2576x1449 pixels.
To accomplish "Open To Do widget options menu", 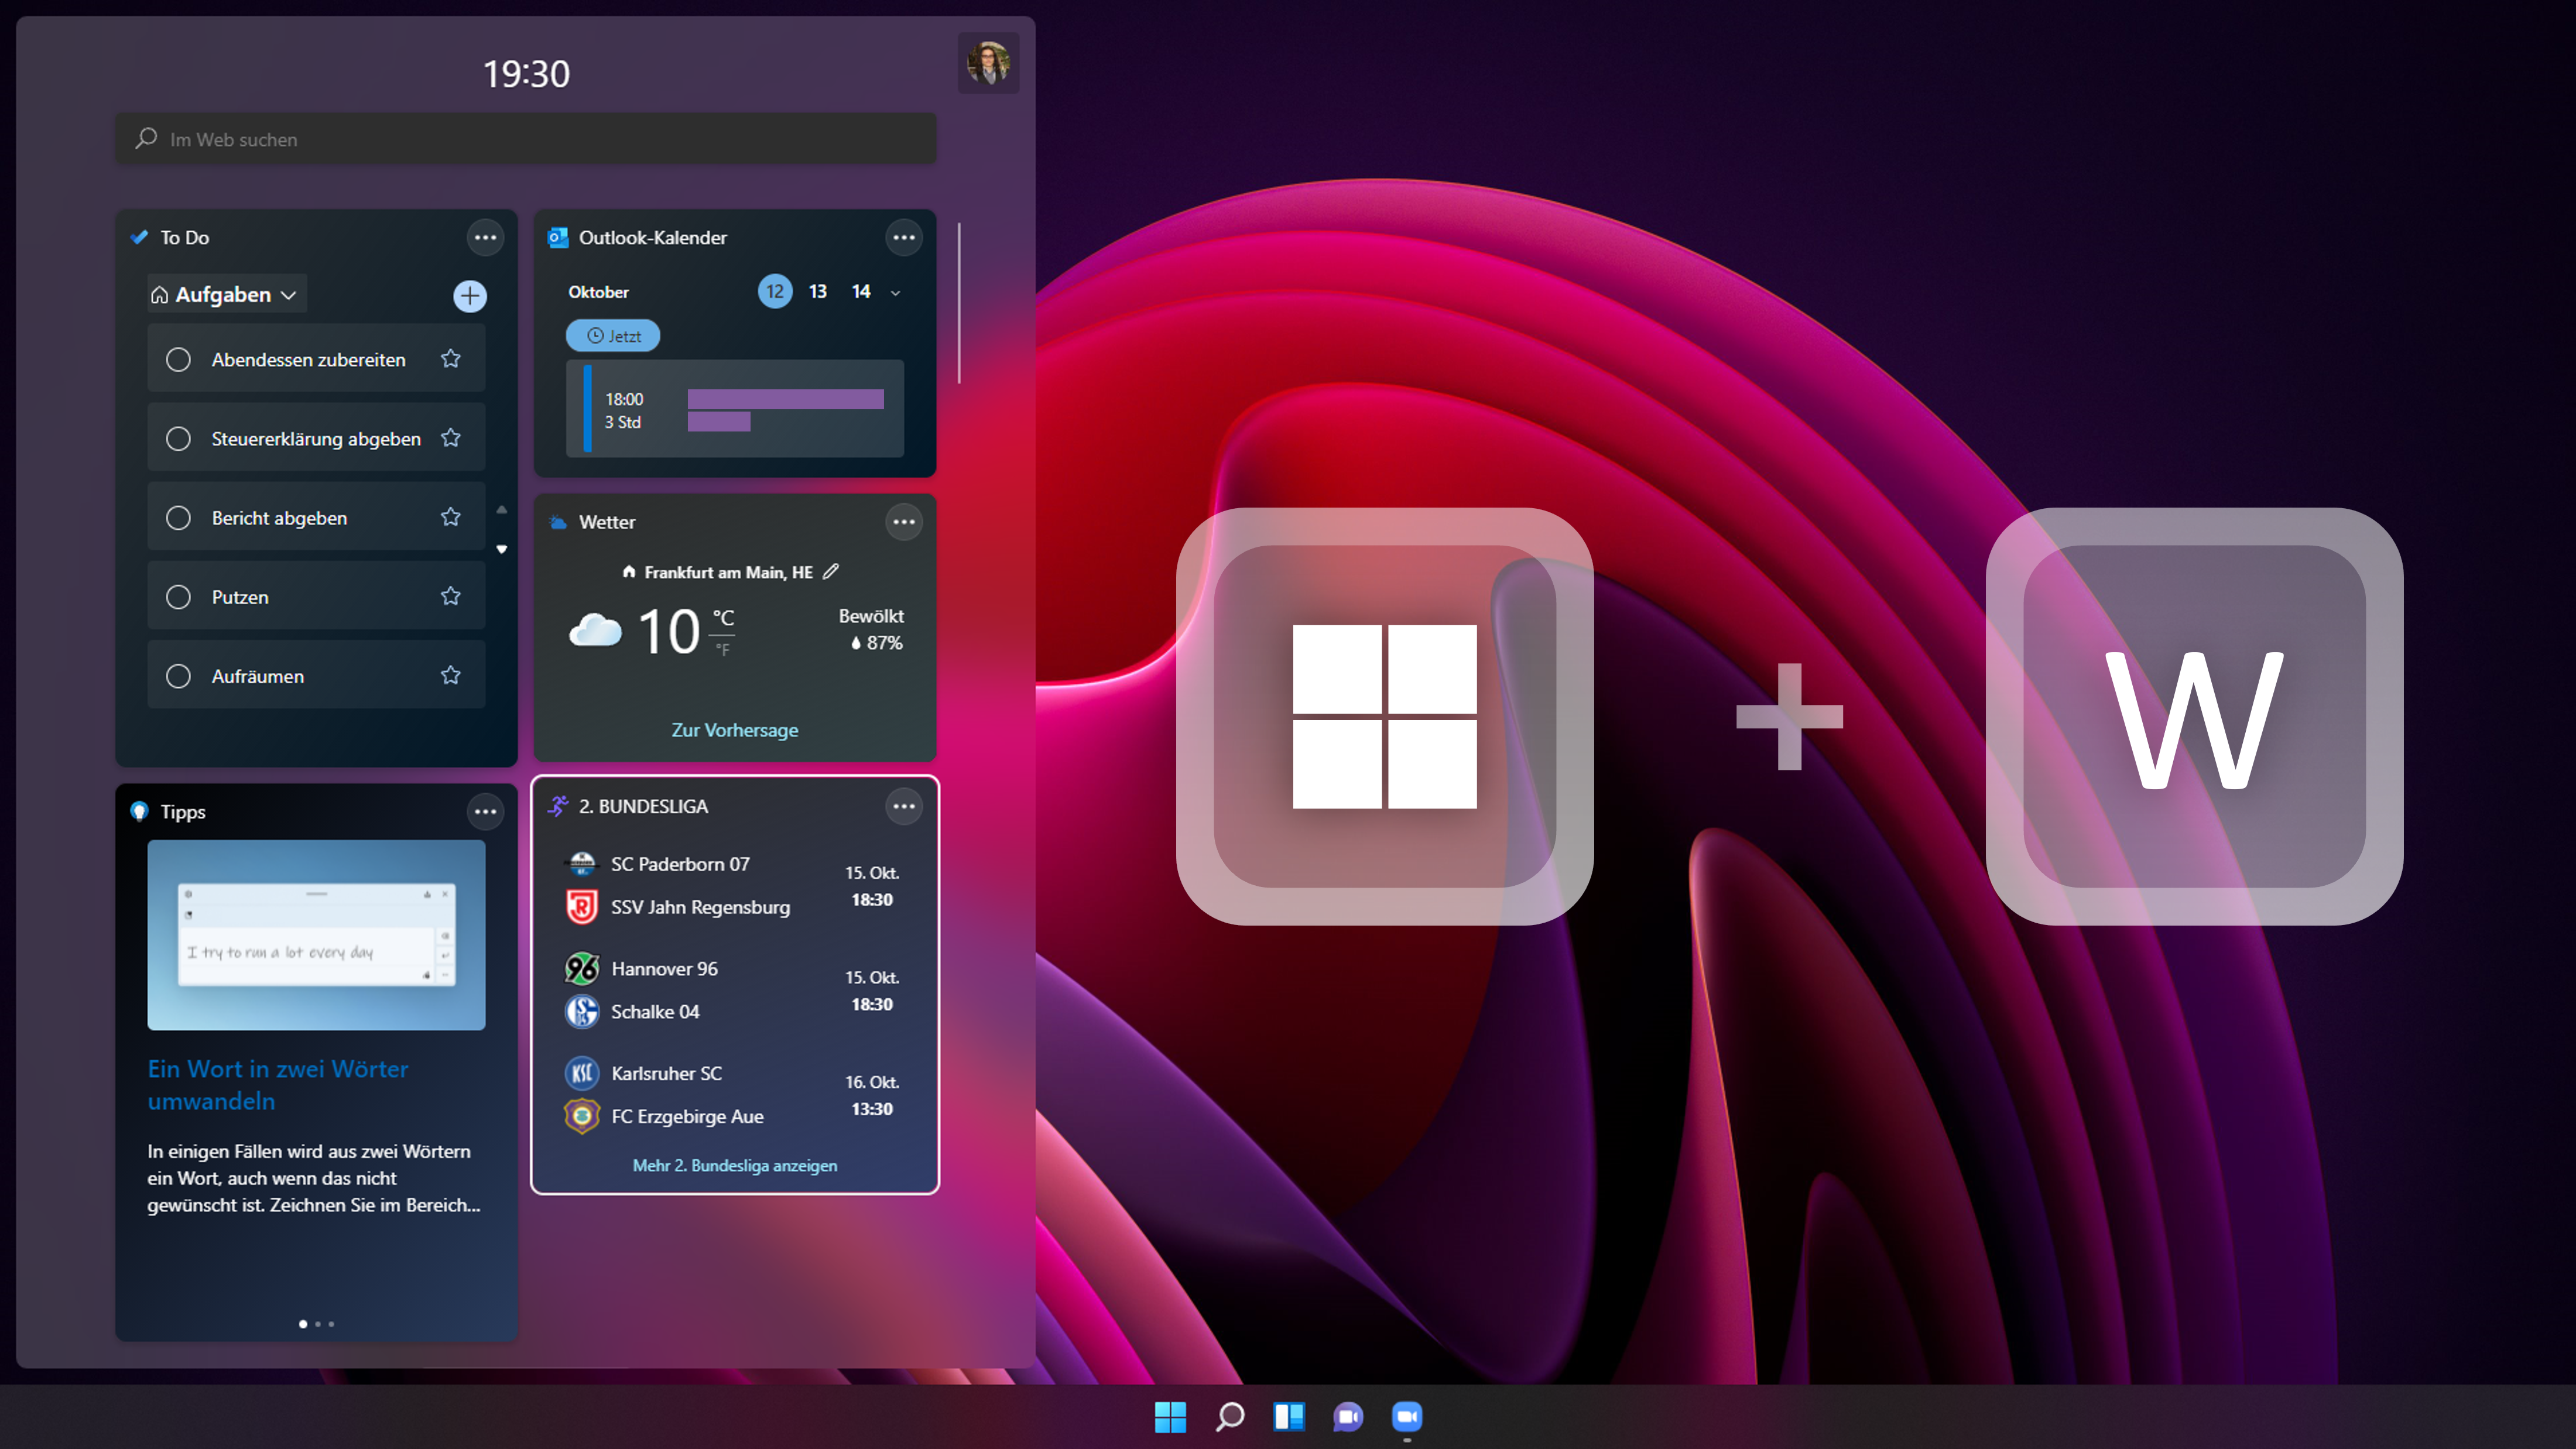I will [485, 238].
